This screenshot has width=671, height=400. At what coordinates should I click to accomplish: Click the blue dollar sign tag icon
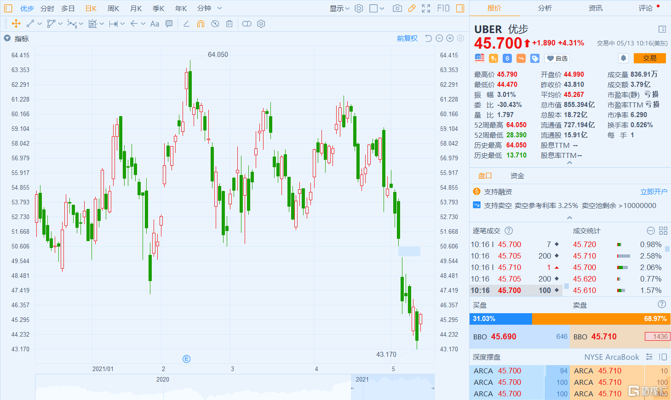point(507,58)
